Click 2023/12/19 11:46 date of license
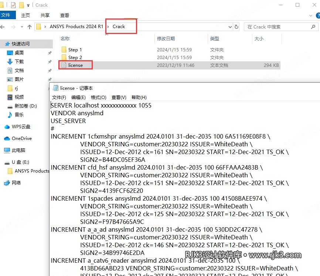Image resolution: width=320 pixels, height=276 pixels. pyautogui.click(x=176, y=65)
